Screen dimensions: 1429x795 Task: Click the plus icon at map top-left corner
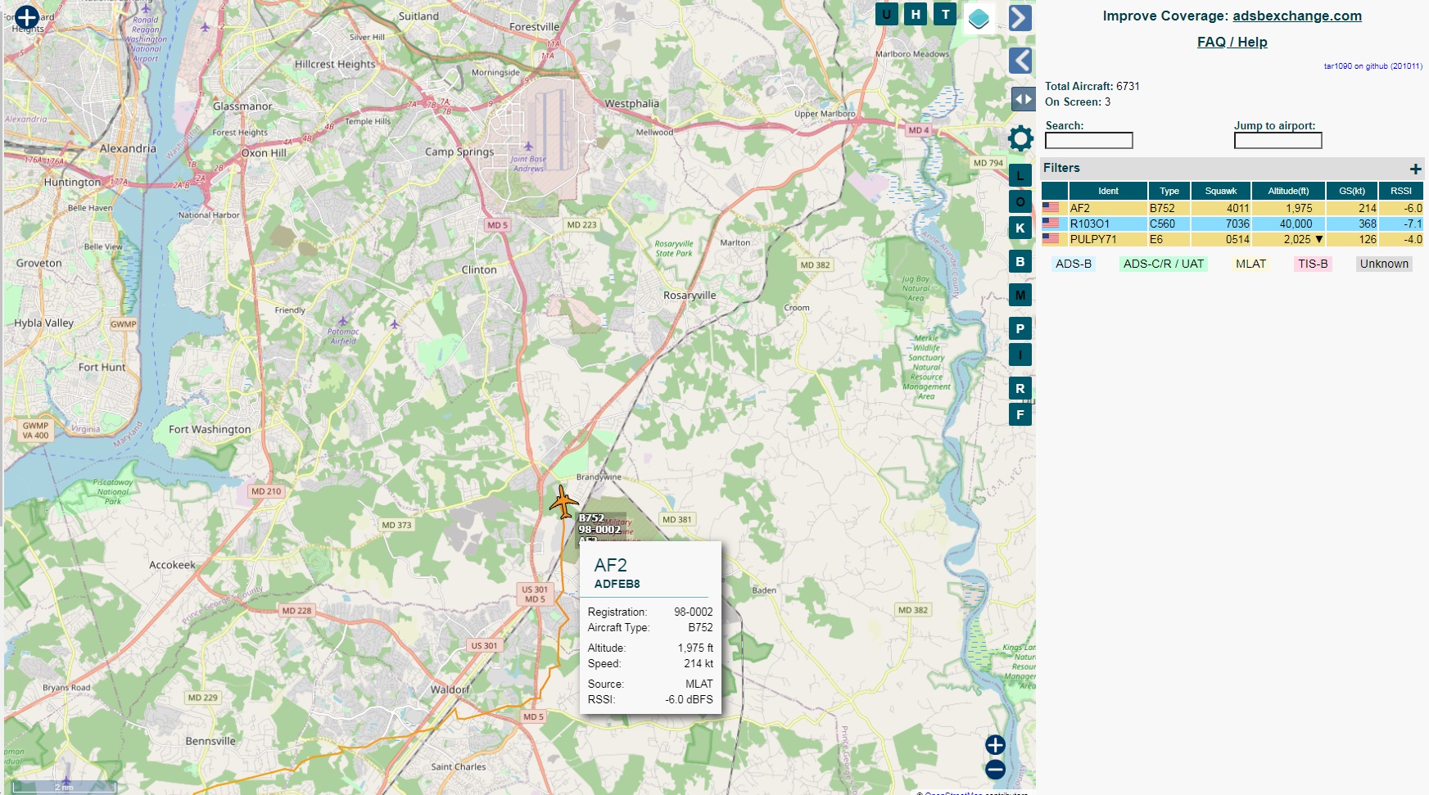pyautogui.click(x=26, y=17)
